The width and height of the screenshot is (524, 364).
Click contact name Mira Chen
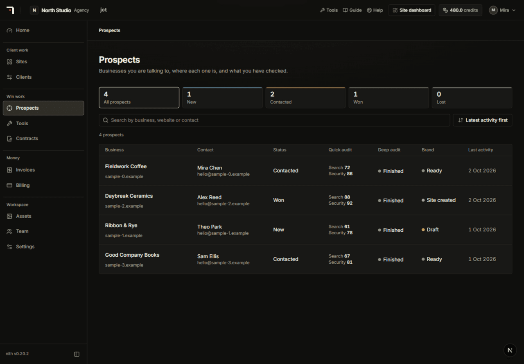[210, 168]
